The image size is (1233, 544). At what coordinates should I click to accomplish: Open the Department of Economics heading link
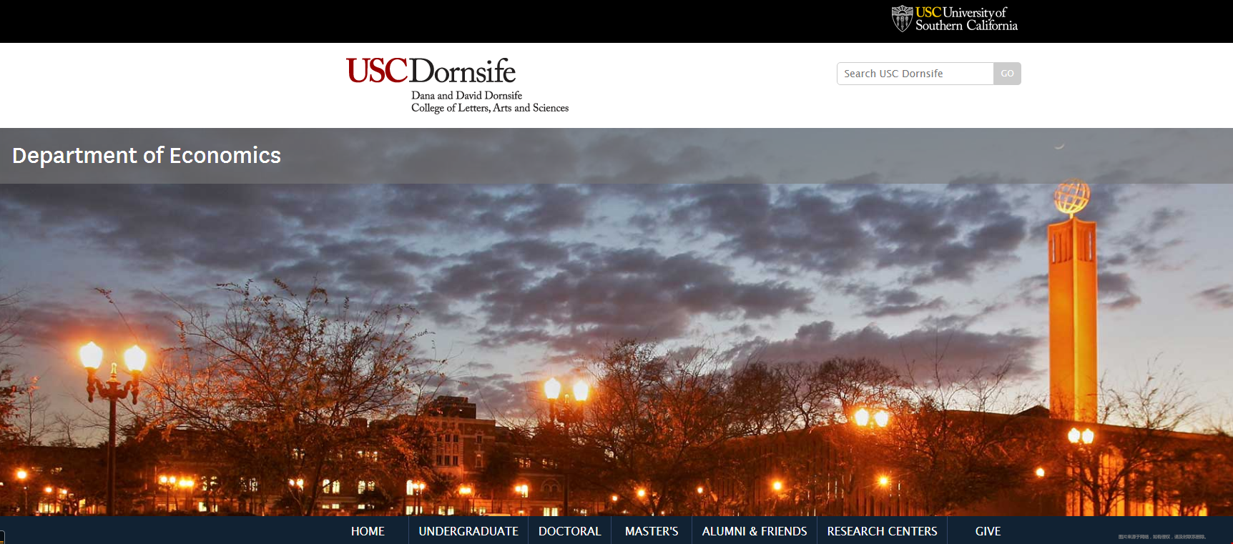tap(147, 155)
